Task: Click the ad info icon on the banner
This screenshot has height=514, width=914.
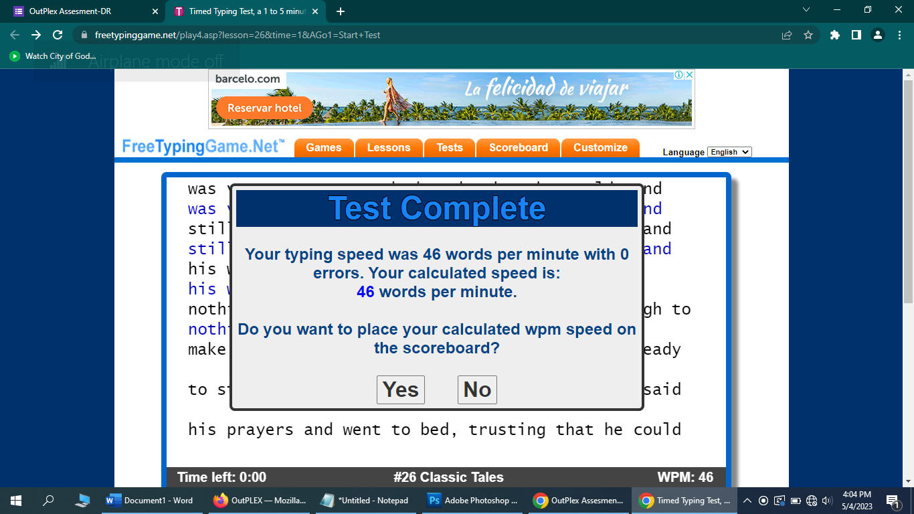Action: [678, 75]
